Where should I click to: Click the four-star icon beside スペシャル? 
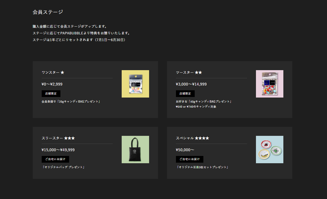point(202,138)
